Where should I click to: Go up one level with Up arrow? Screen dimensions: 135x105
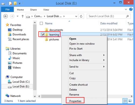click(x=23, y=16)
